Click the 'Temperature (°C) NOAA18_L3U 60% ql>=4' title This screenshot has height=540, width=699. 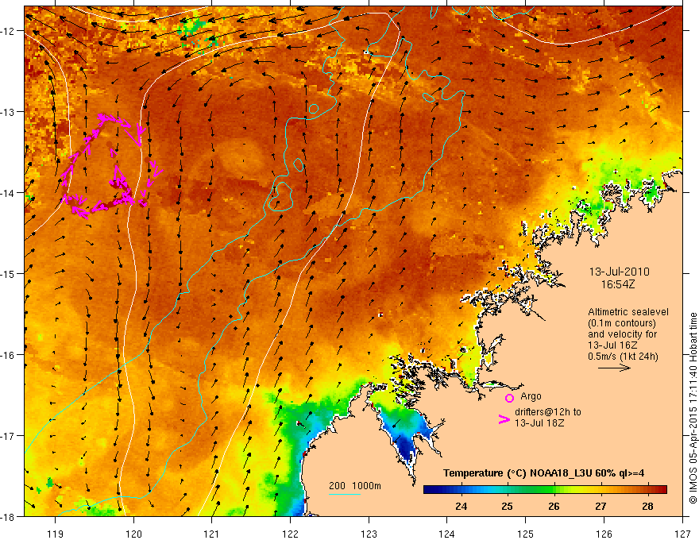pyautogui.click(x=543, y=473)
